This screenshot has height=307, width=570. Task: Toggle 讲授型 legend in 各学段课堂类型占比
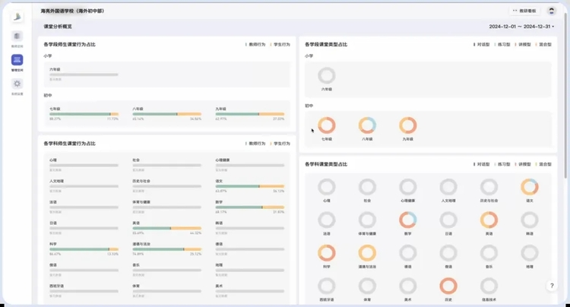(523, 45)
